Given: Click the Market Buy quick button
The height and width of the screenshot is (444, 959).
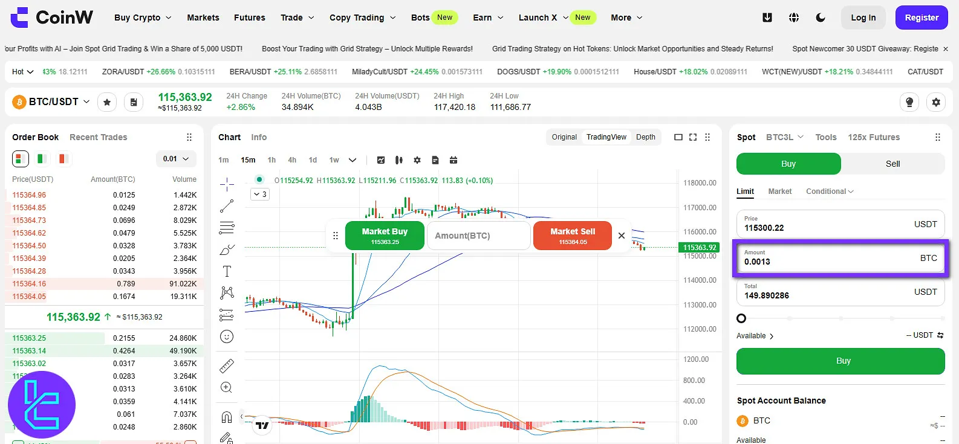Looking at the screenshot, I should coord(385,236).
